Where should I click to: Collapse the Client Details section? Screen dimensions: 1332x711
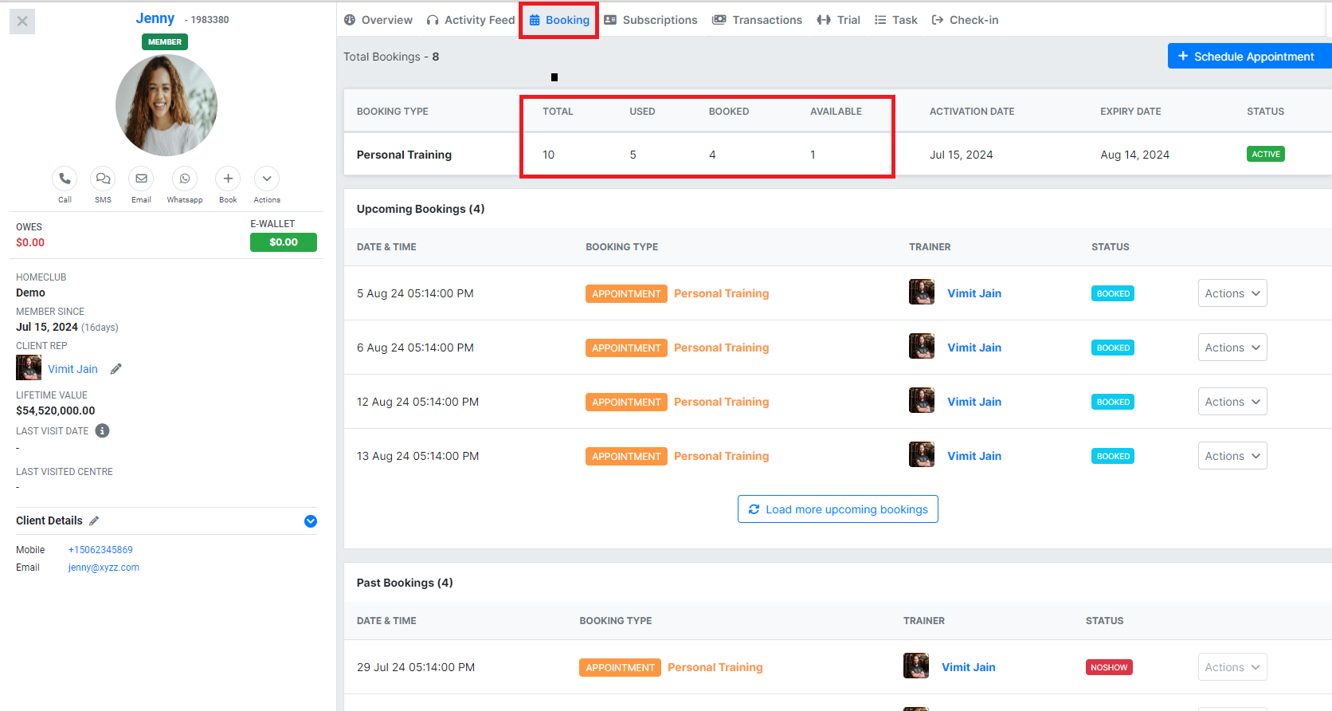[x=311, y=521]
